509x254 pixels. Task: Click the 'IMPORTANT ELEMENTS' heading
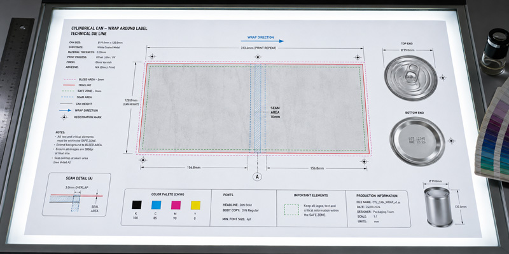[x=310, y=196]
